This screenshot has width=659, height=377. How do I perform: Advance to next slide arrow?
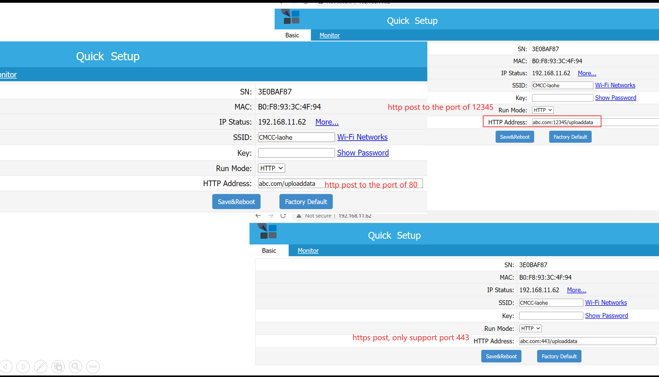(x=23, y=367)
